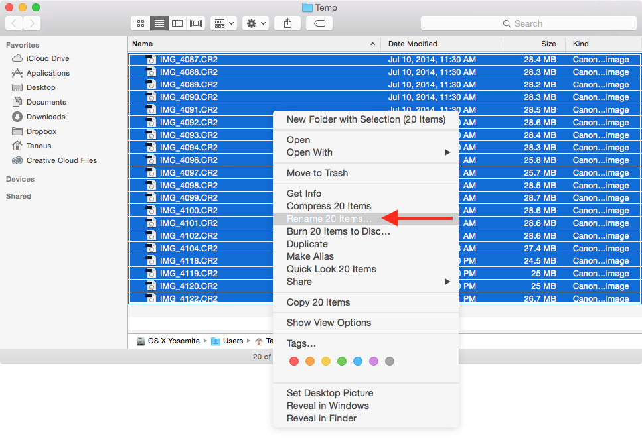Expand the Share submenu
This screenshot has height=446, width=642.
pyautogui.click(x=366, y=282)
